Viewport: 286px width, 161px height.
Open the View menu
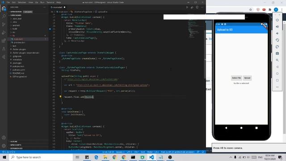coord(31,2)
